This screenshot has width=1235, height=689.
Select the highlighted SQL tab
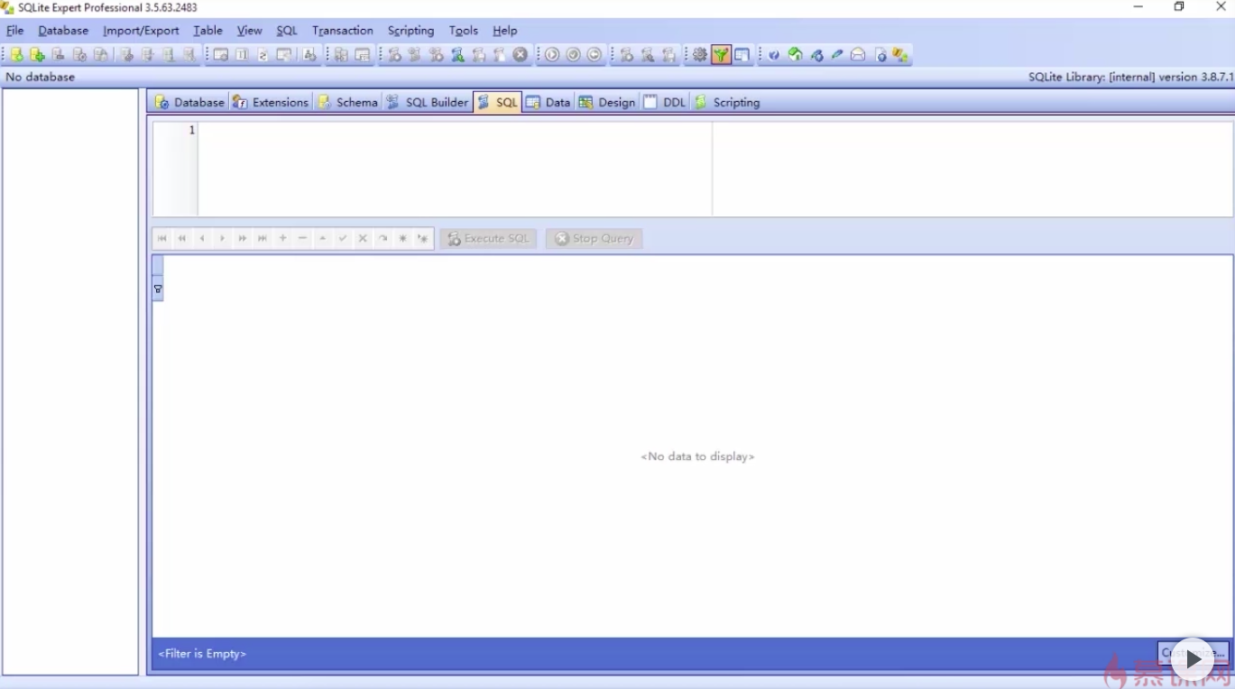tap(497, 102)
